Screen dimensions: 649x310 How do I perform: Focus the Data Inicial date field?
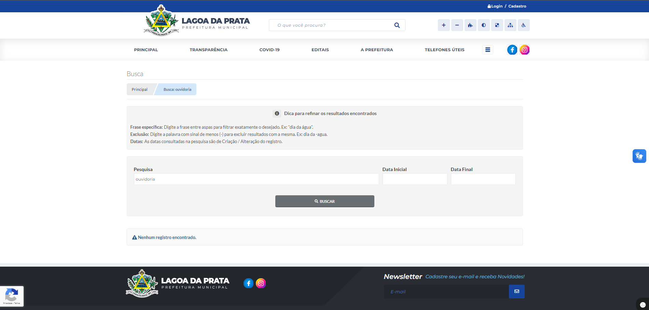[415, 179]
